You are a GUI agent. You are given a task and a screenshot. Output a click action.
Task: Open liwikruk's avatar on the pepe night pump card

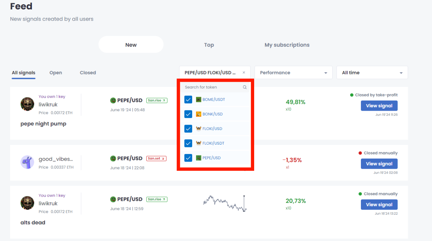27,104
